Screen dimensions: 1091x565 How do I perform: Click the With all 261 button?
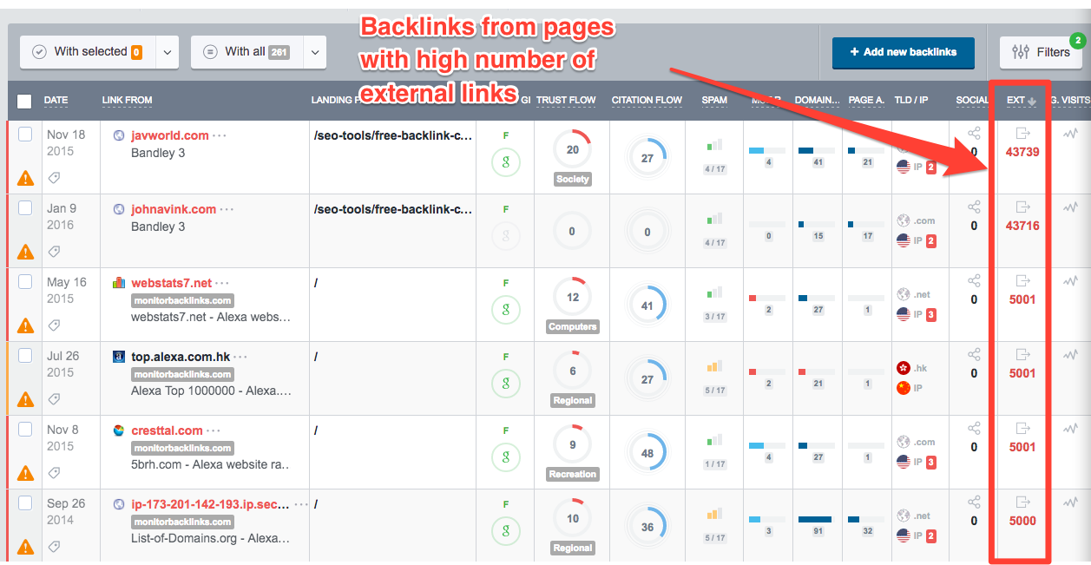pyautogui.click(x=247, y=52)
